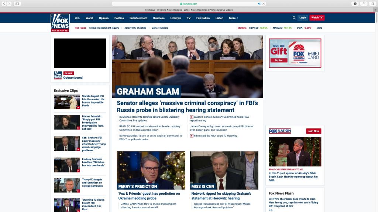Click the Safari share icon
This screenshot has height=212, width=378.
coord(364,4)
